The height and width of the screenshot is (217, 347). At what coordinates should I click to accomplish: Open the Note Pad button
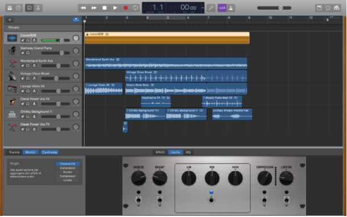pyautogui.click(x=319, y=8)
